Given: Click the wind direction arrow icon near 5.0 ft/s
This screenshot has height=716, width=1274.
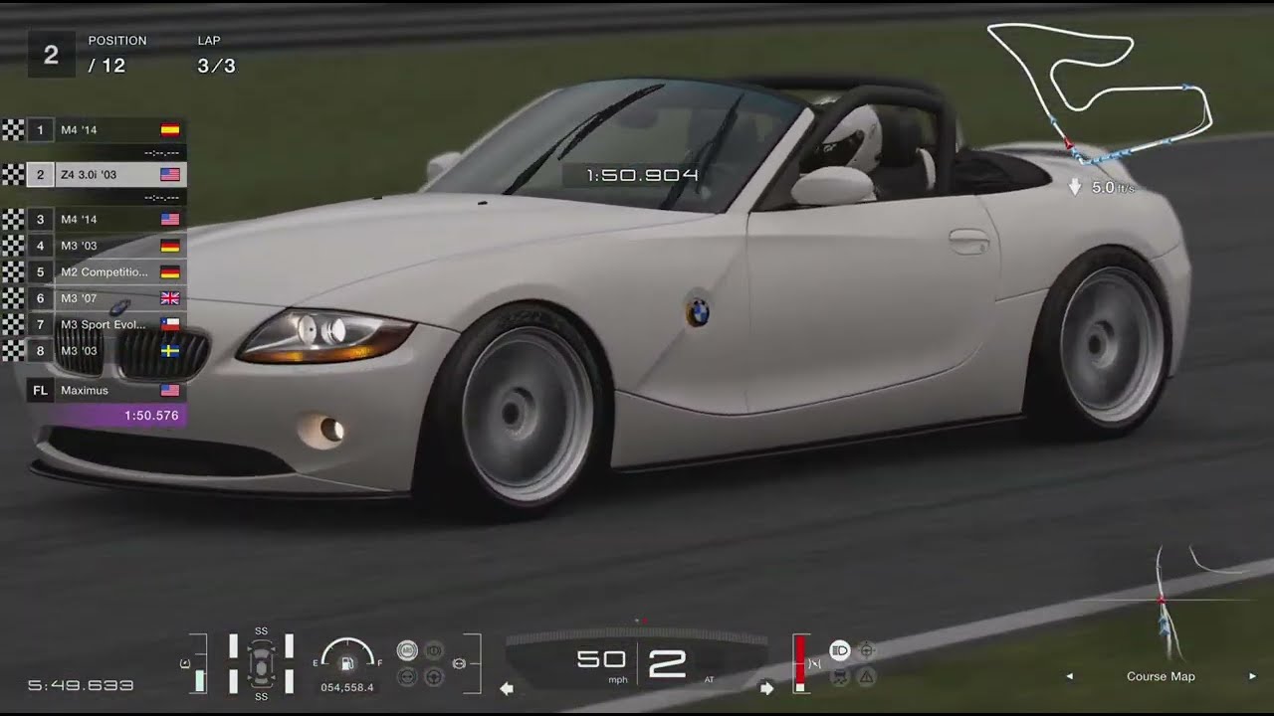Looking at the screenshot, I should pyautogui.click(x=1075, y=187).
